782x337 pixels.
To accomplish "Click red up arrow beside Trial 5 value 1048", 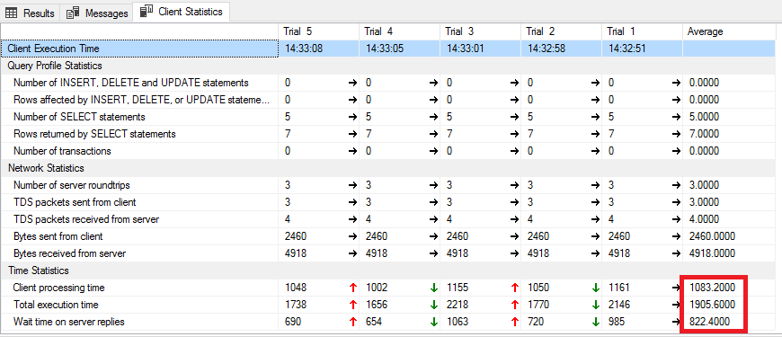I will 352,288.
